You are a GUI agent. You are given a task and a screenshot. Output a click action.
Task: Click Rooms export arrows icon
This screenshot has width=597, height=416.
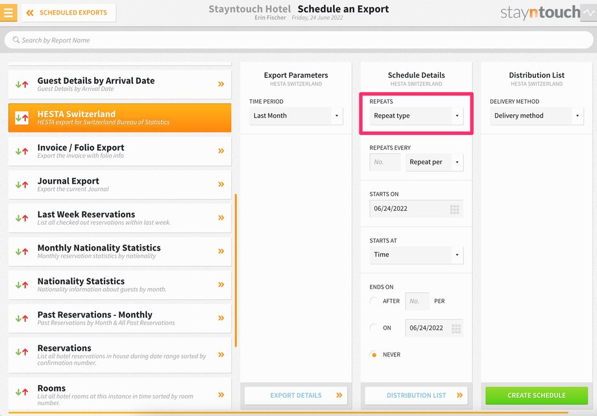click(21, 391)
